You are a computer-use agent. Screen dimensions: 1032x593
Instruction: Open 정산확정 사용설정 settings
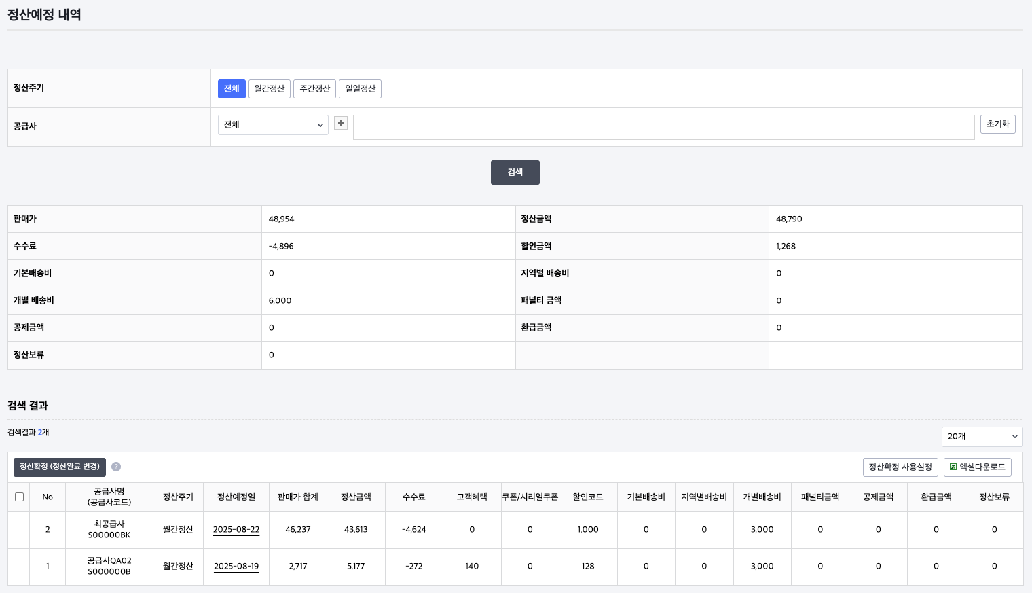900,467
